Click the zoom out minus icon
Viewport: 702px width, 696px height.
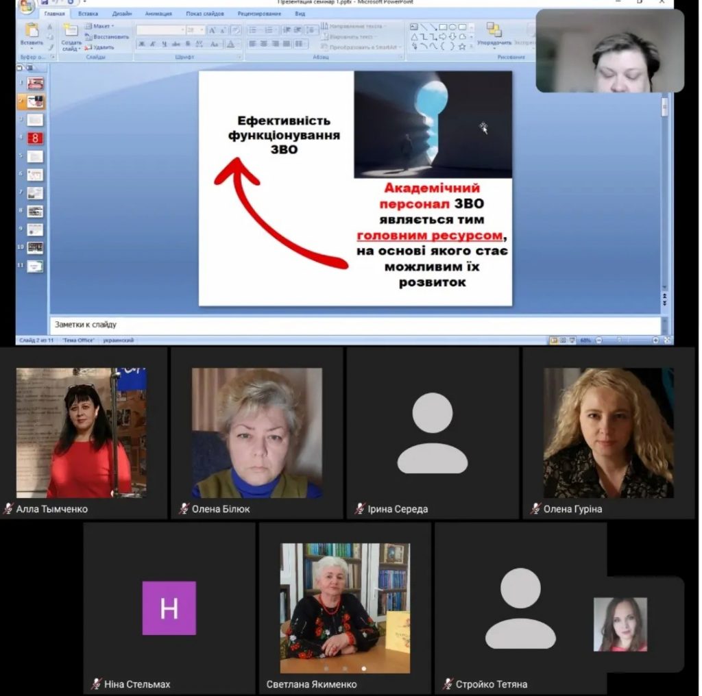[x=598, y=340]
